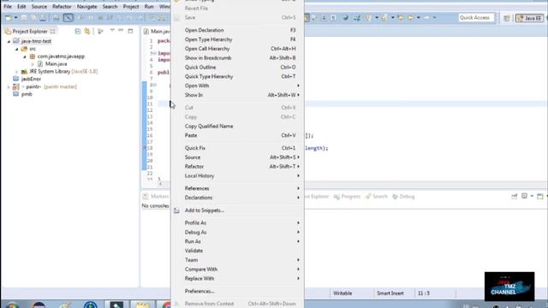The width and height of the screenshot is (548, 308).
Task: Expand the Main.java tree node
Action: 33,64
